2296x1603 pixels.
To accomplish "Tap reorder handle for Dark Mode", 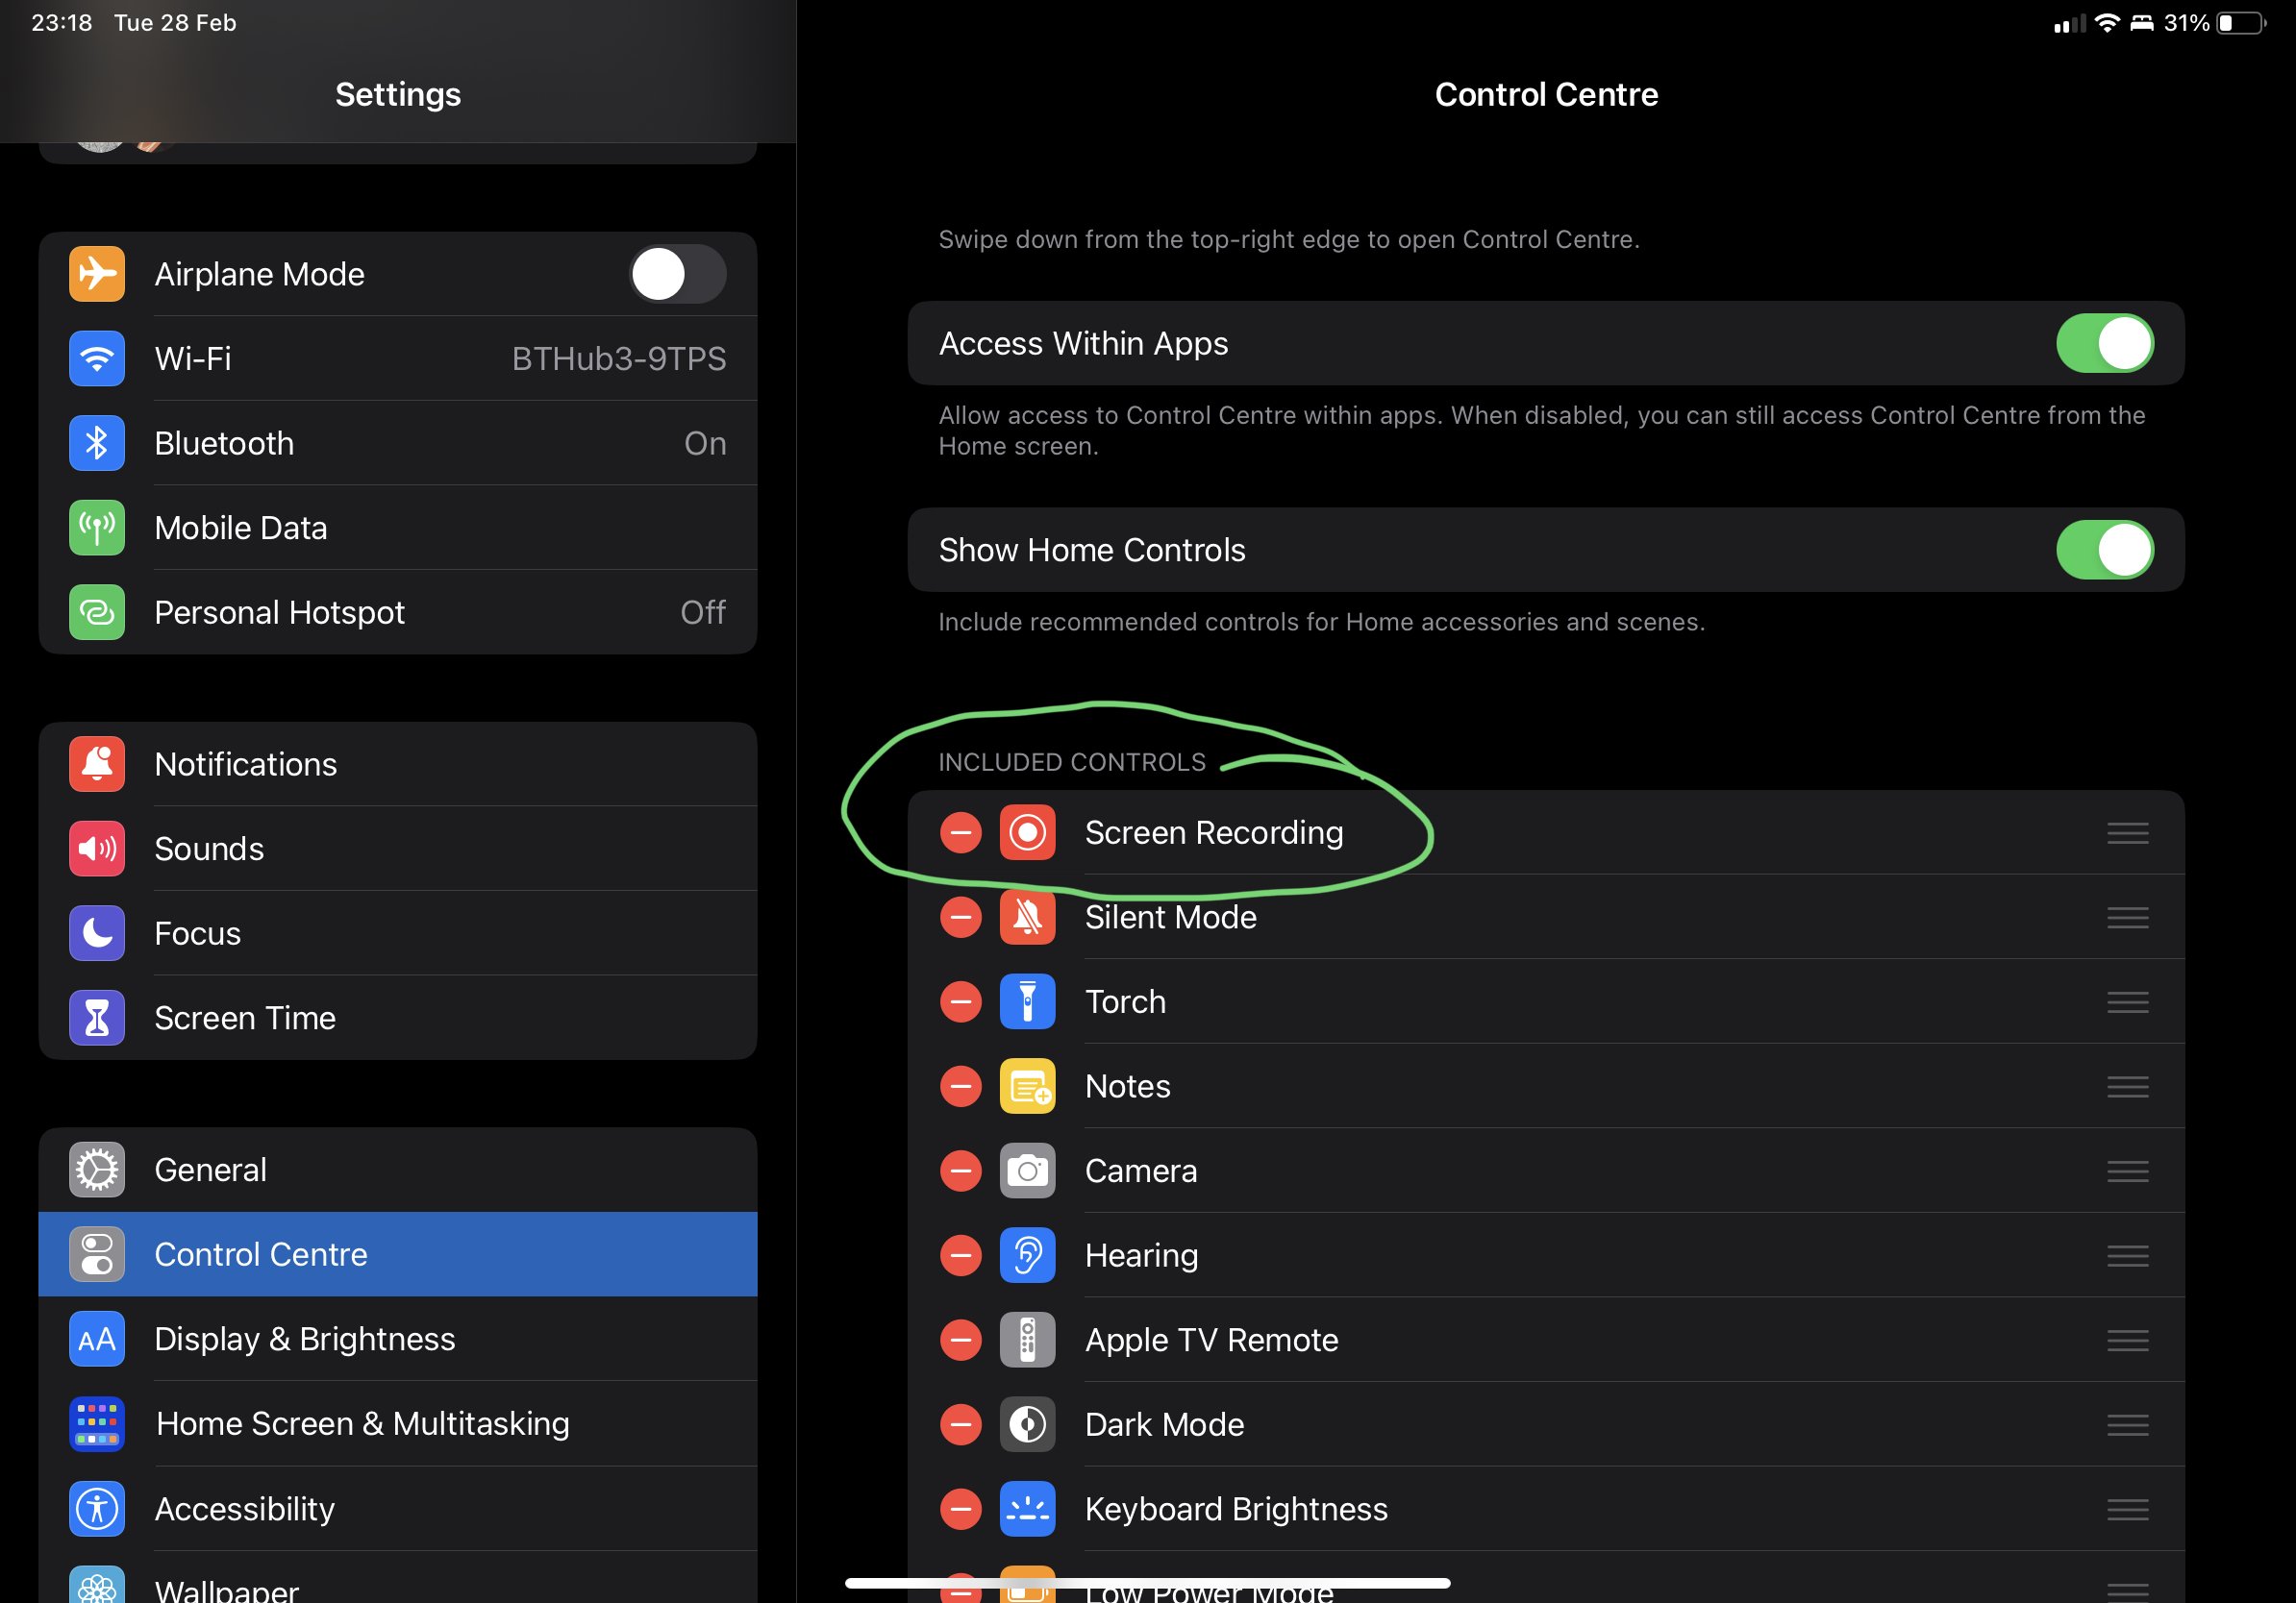I will [x=2127, y=1424].
